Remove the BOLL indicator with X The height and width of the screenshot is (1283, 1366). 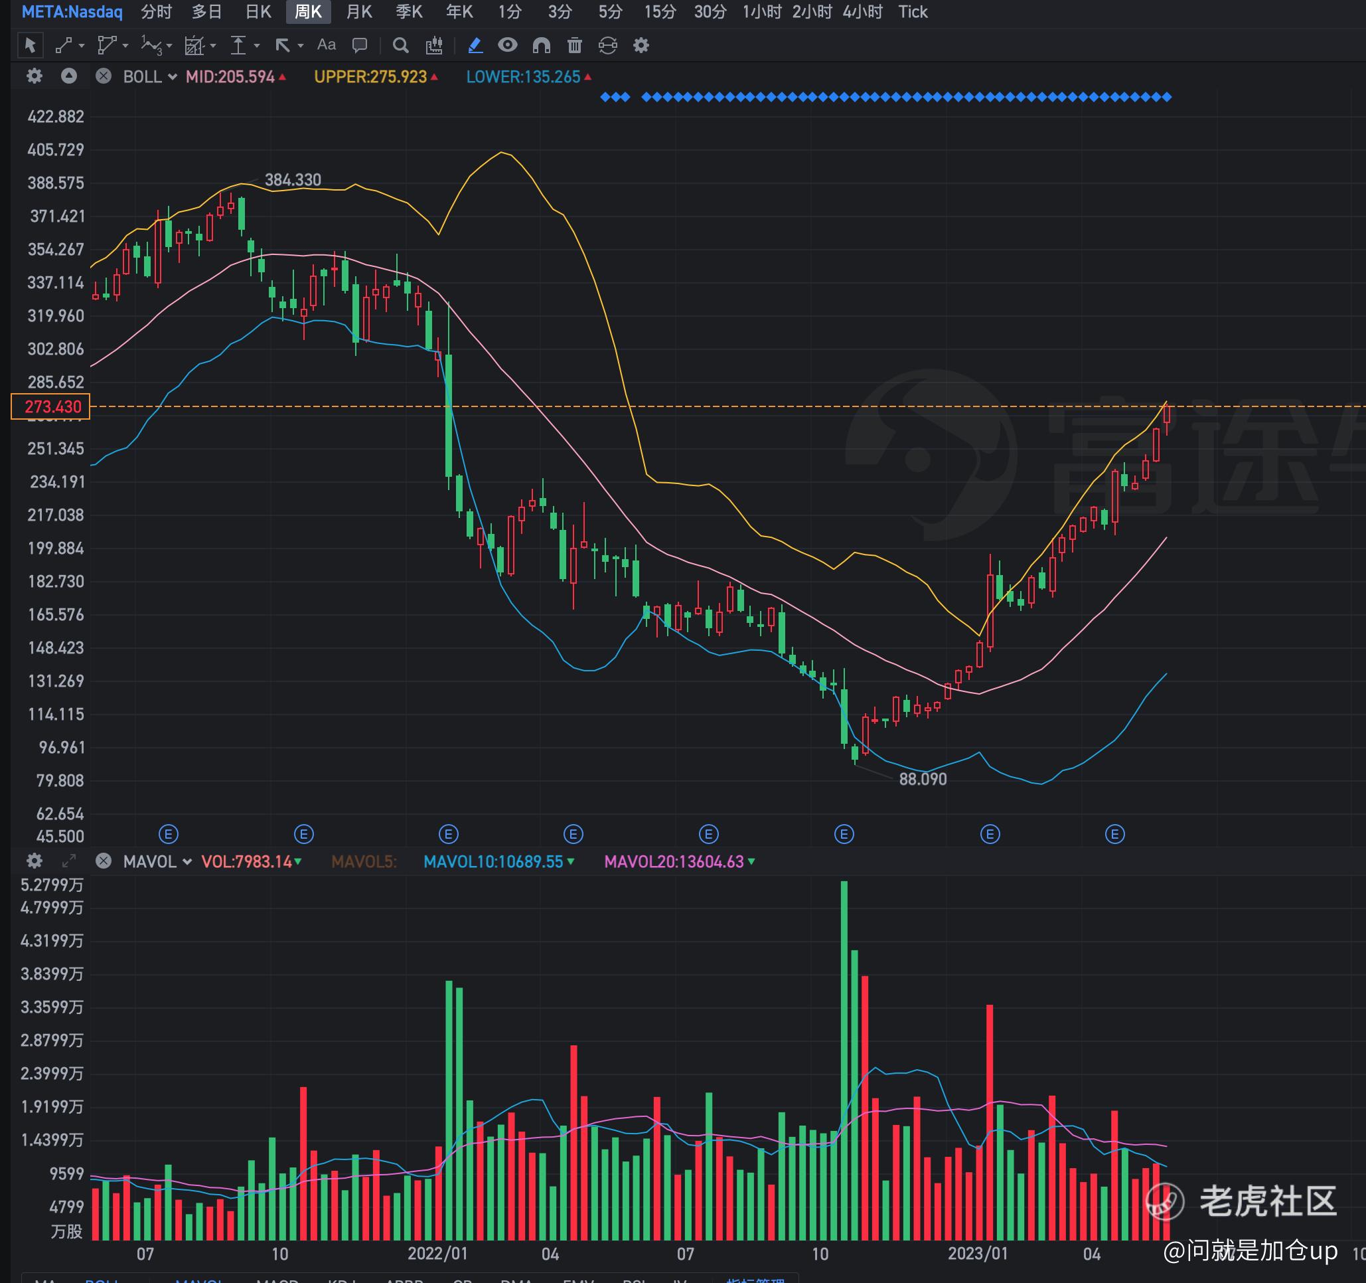click(x=103, y=76)
